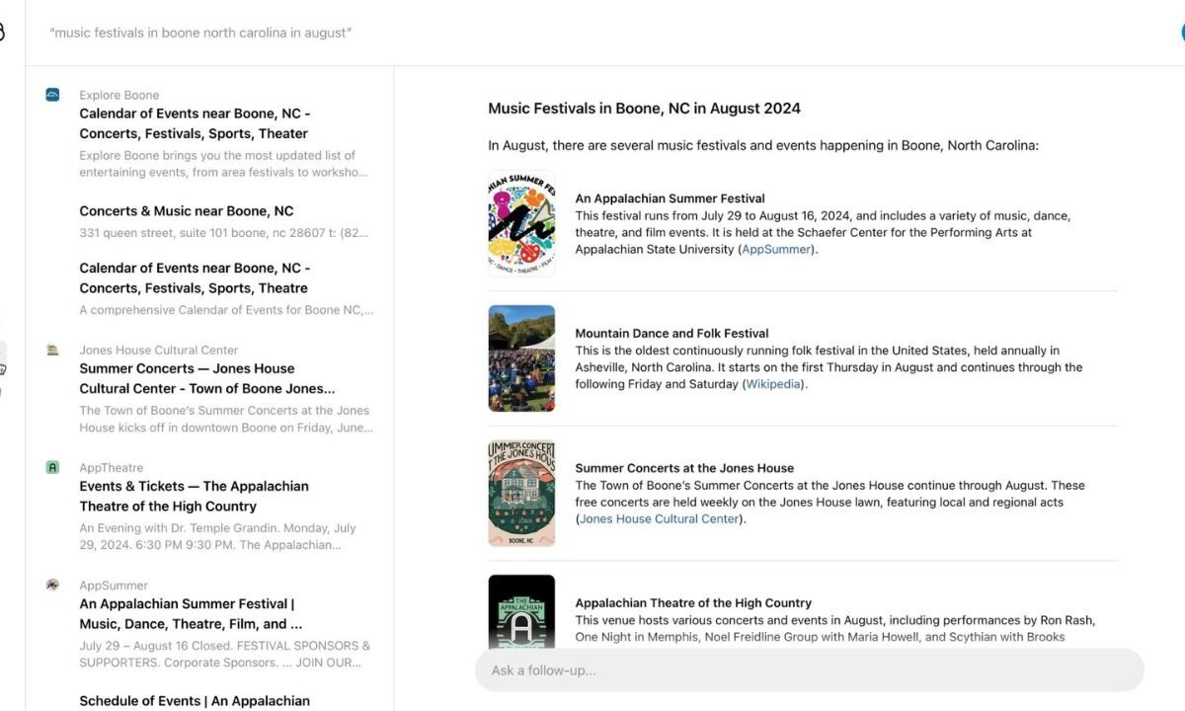Open the Appalachian Theatre logo thumbnail

[521, 612]
